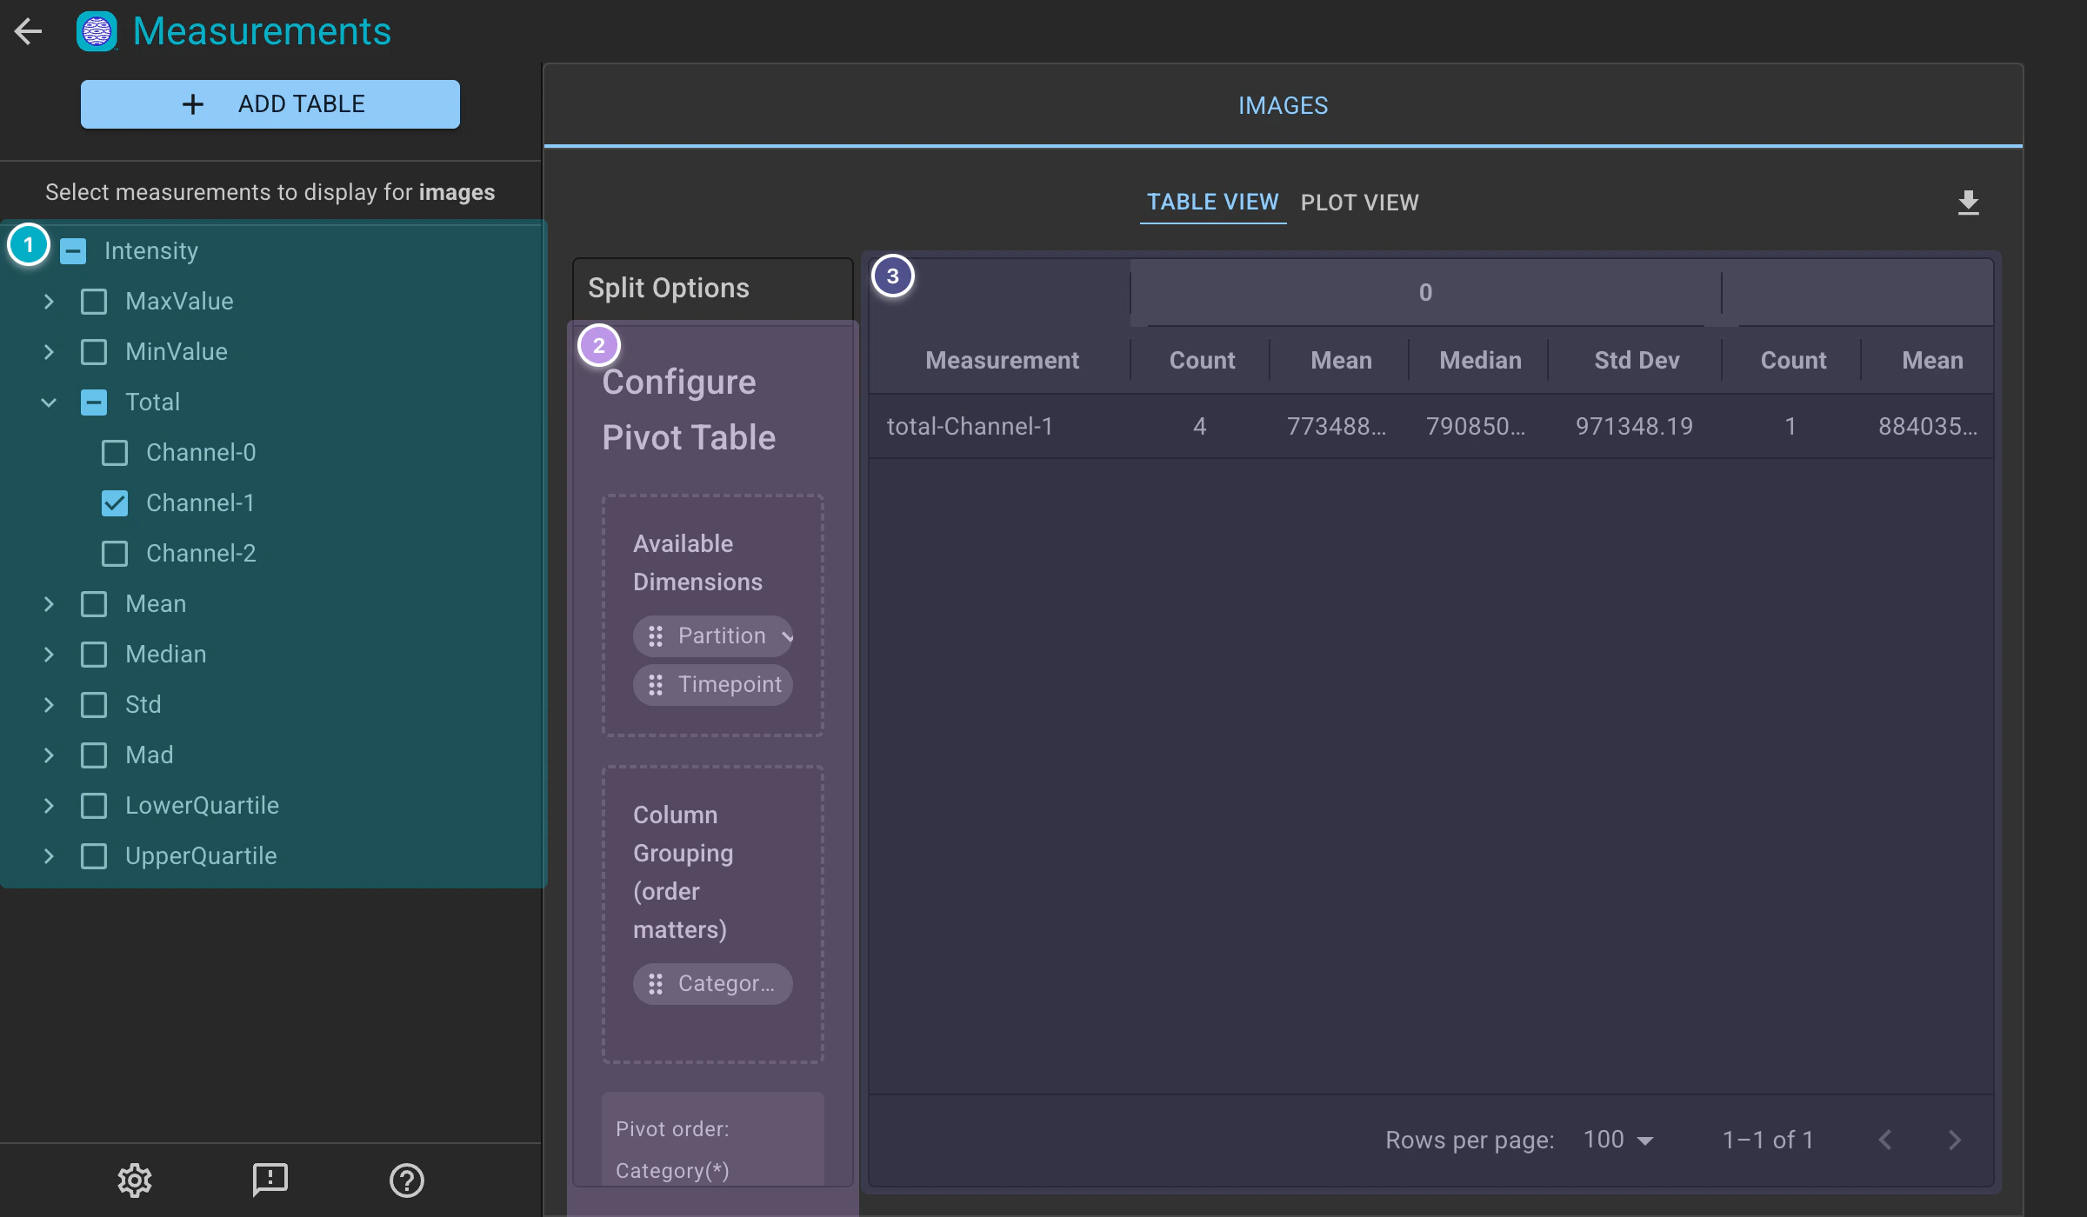The height and width of the screenshot is (1217, 2087).
Task: Open the Rows per page dropdown
Action: (x=1617, y=1140)
